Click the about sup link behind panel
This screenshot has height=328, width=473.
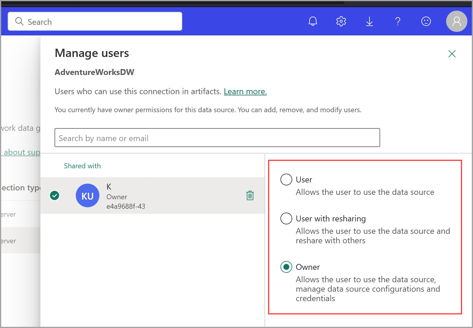point(21,152)
